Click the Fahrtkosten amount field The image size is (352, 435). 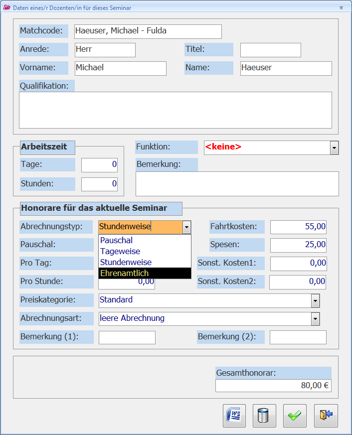(298, 227)
